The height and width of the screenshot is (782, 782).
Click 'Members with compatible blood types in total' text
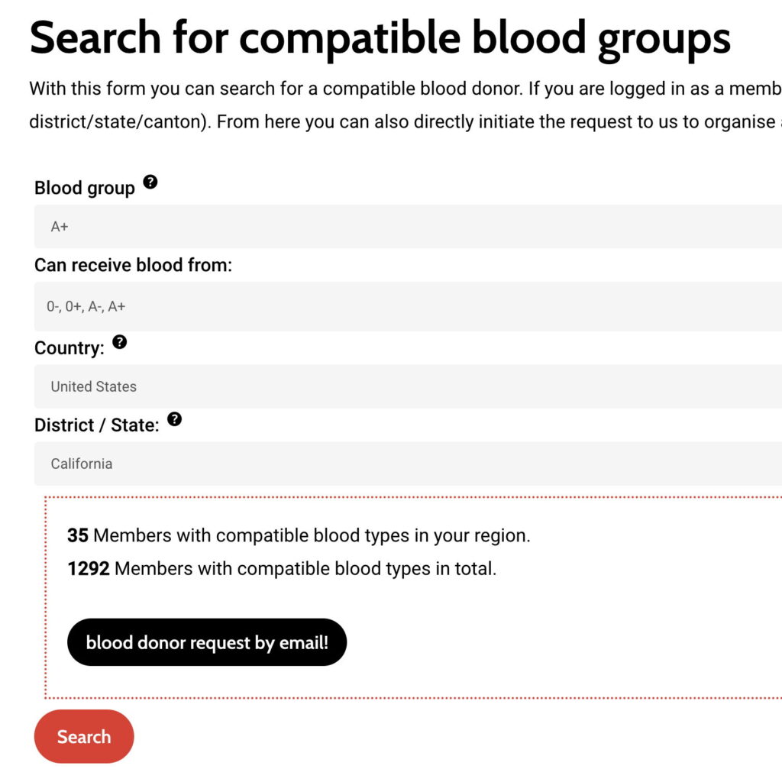click(305, 569)
